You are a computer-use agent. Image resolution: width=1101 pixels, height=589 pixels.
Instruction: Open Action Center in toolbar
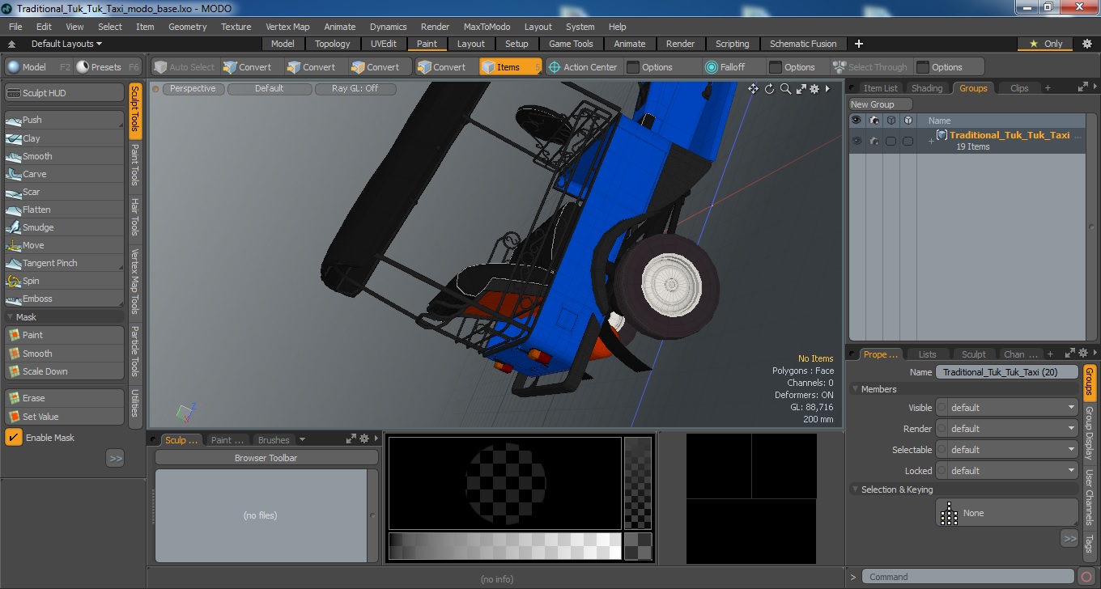583,67
